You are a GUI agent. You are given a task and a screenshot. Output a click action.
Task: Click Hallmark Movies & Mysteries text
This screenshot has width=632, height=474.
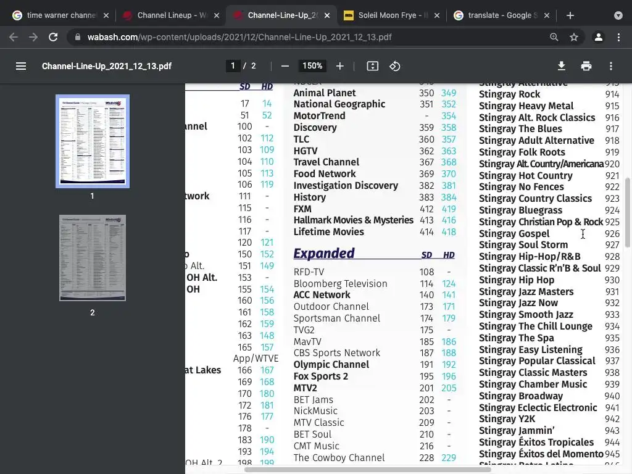(x=354, y=220)
